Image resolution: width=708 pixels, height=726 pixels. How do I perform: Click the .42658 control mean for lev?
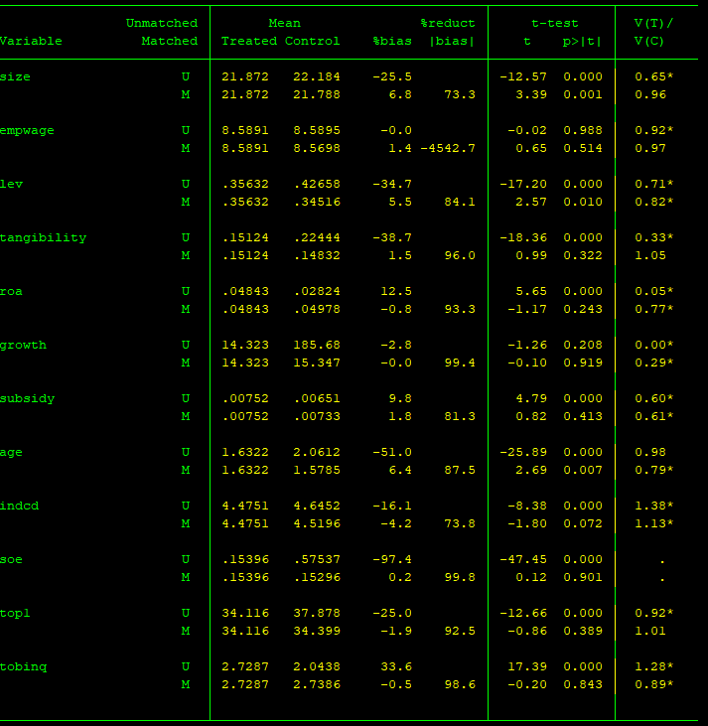[x=317, y=185]
